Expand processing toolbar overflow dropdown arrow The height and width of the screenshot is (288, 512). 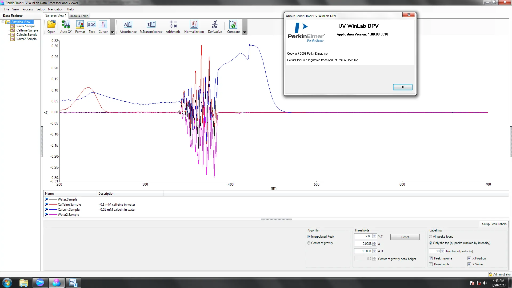(x=245, y=32)
